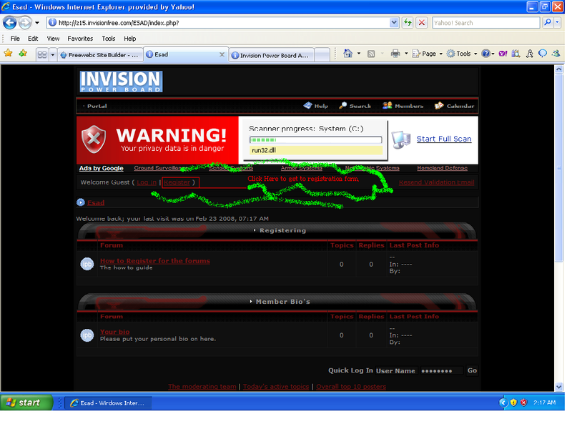572x429 pixels.
Task: Open the Your bio forum link
Action: pos(115,332)
